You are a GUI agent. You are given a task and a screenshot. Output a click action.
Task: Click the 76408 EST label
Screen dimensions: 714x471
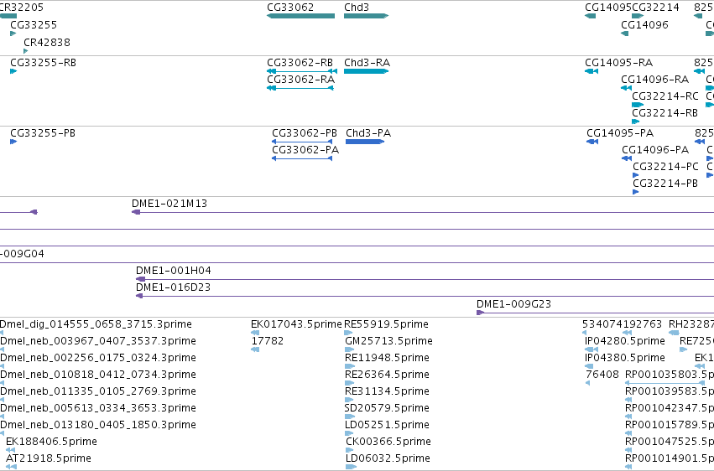(x=602, y=375)
